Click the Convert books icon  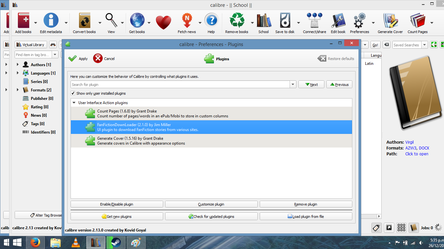85,20
